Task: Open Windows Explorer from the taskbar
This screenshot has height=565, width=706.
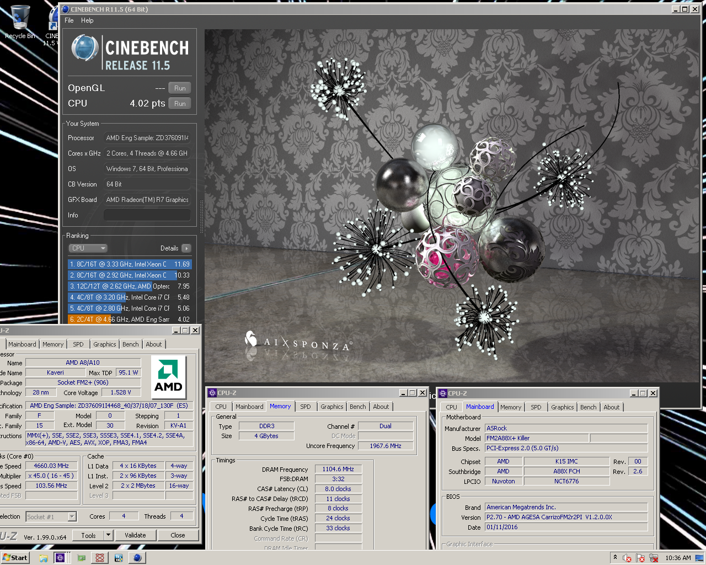Action: click(43, 558)
